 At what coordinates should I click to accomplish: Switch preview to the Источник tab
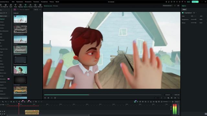point(55,6)
